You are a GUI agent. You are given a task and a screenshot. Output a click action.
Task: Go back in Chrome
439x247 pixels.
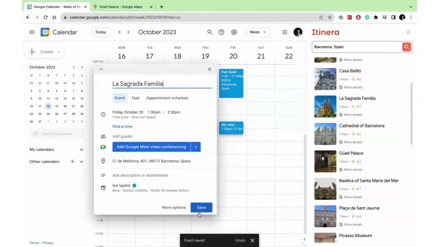click(28, 17)
